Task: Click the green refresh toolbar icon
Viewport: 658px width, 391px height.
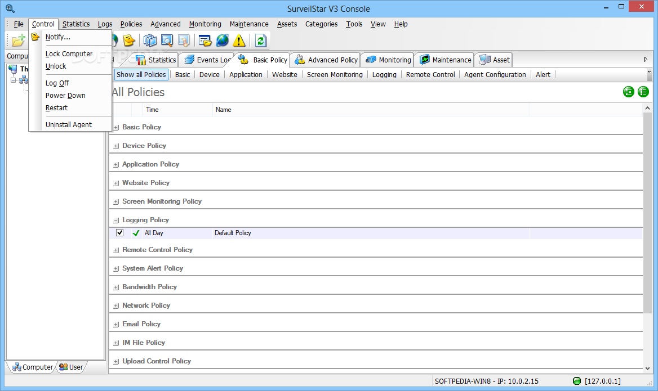Action: 261,41
